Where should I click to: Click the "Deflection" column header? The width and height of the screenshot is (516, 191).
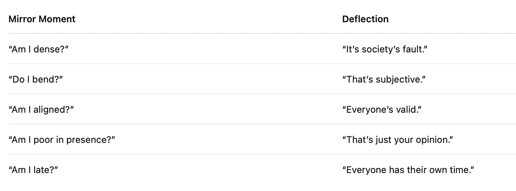tap(365, 19)
